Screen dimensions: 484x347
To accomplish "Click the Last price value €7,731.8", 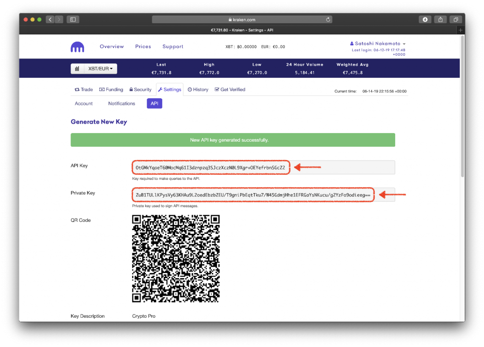I will pyautogui.click(x=162, y=73).
